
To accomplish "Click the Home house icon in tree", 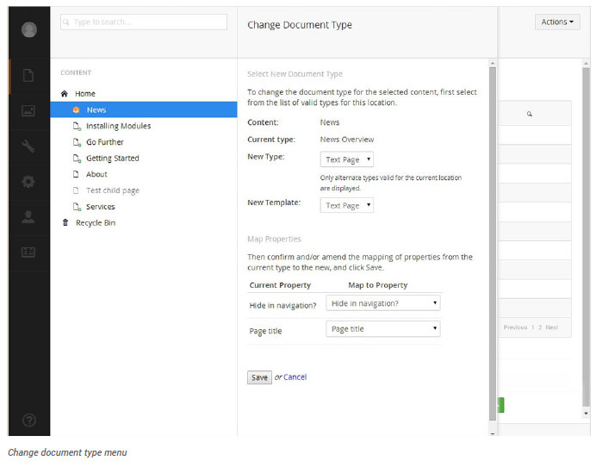I will coord(65,94).
